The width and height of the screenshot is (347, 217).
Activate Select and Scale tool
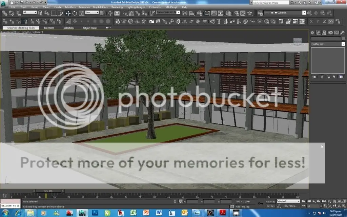[x=81, y=13]
